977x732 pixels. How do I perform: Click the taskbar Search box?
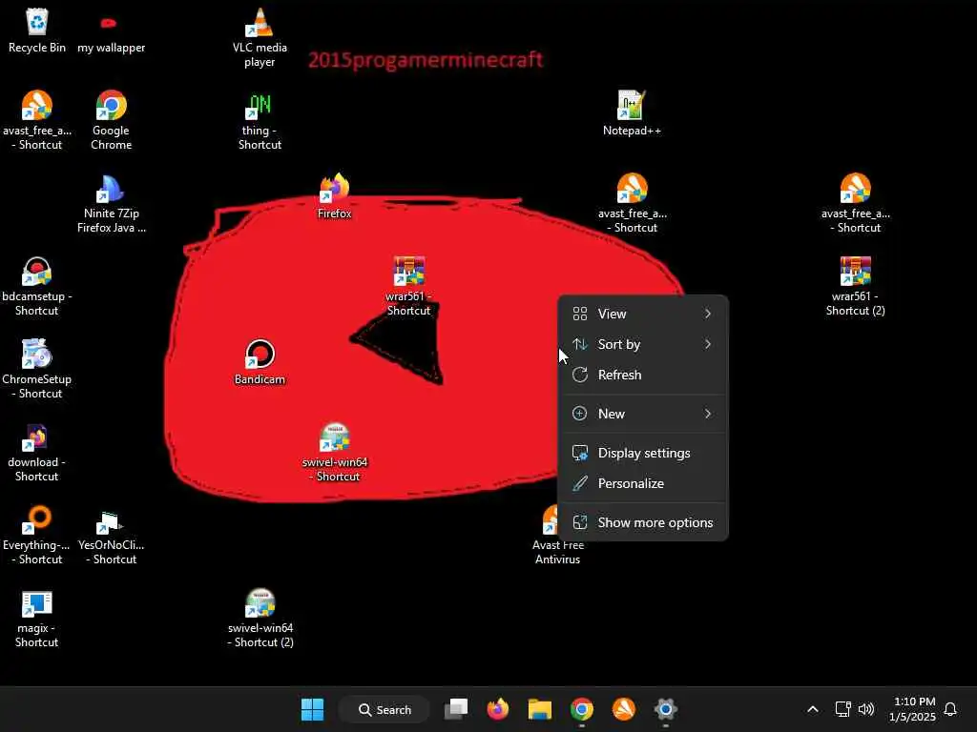tap(385, 709)
